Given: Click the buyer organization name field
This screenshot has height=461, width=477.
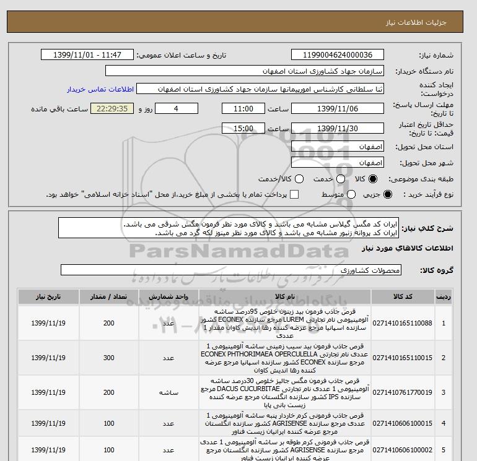Looking at the screenshot, I should coord(245,71).
